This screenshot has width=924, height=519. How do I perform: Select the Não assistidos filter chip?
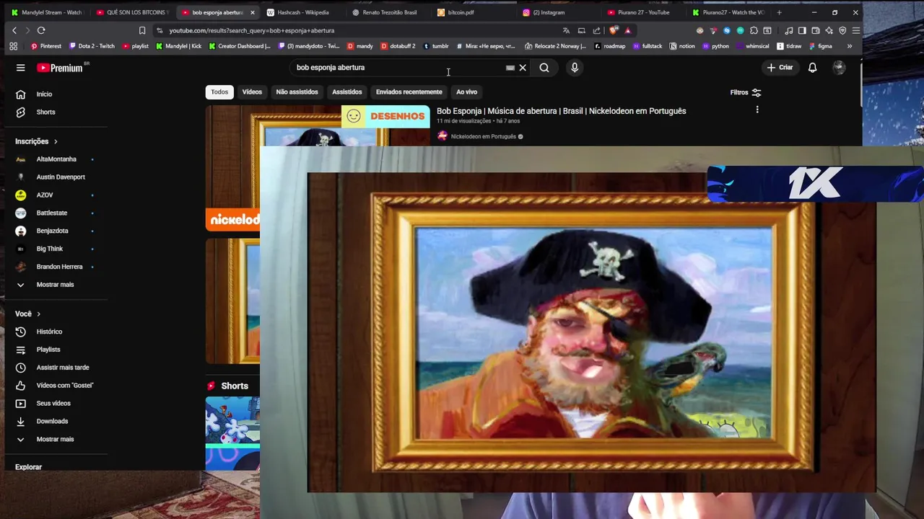point(297,92)
